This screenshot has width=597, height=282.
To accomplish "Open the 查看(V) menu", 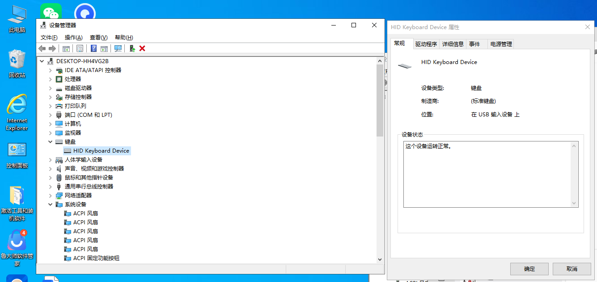I will point(98,38).
